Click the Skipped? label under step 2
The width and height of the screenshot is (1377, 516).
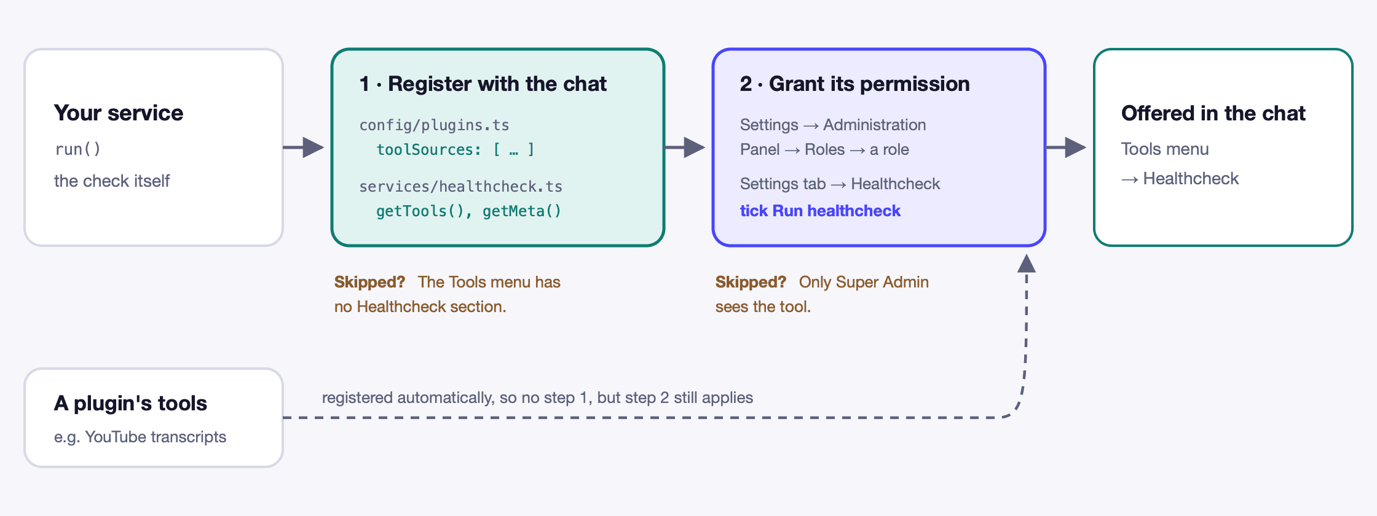pyautogui.click(x=751, y=282)
